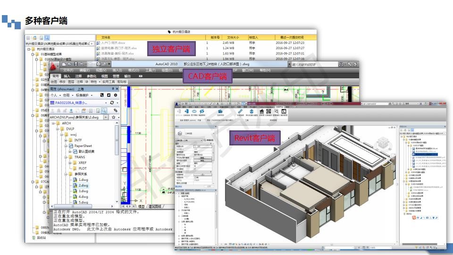Click the New file icon in AutoCAD toolbar

(64, 64)
